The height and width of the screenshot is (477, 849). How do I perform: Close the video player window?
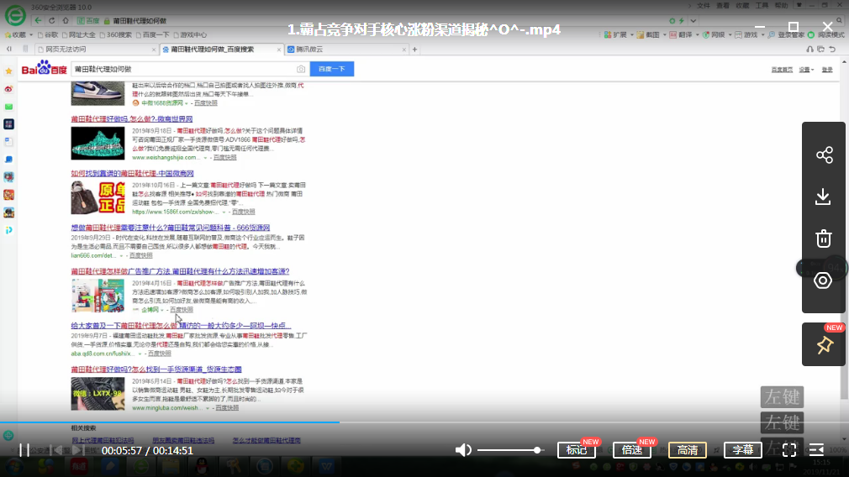point(827,27)
